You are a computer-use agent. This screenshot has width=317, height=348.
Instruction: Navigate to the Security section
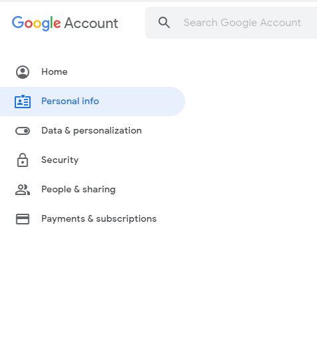(x=60, y=160)
